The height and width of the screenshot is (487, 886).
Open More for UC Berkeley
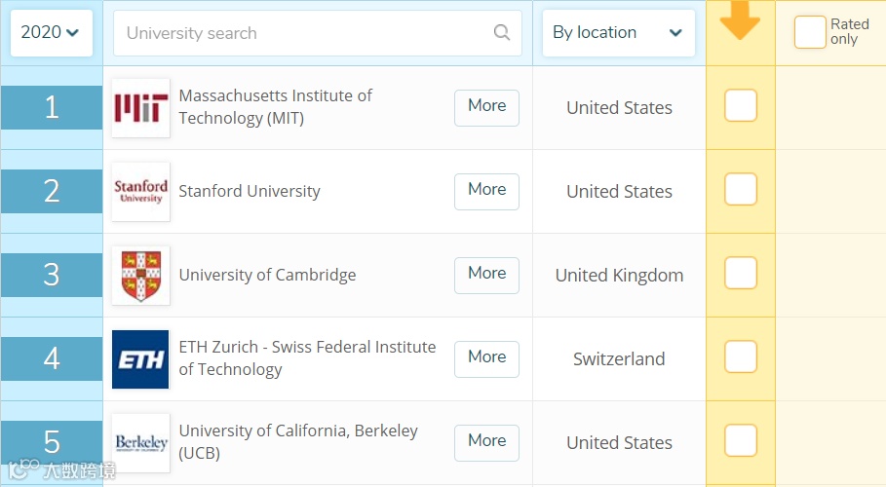[x=486, y=442]
